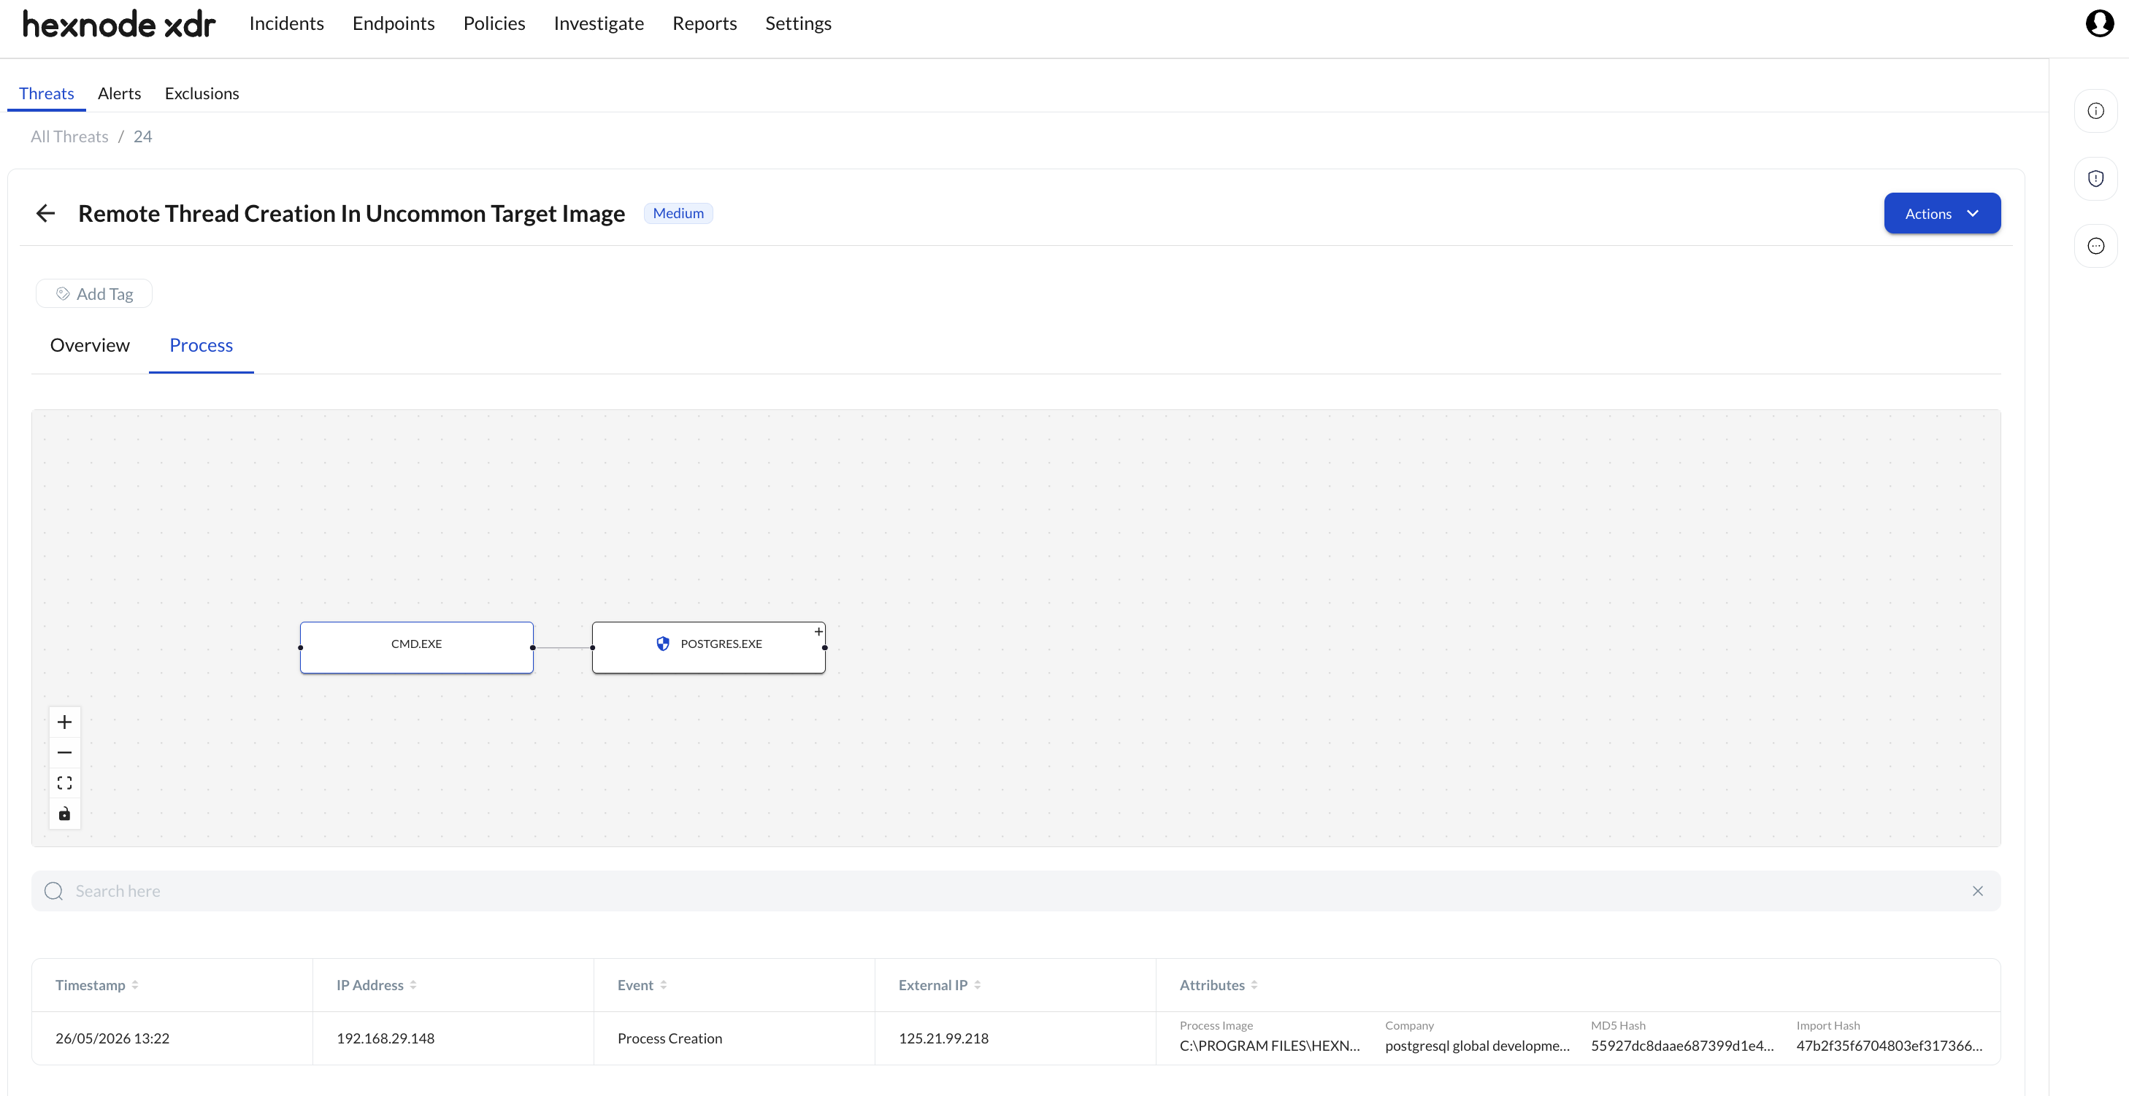This screenshot has width=2129, height=1096.
Task: Select the POSTGRES.EXE process node
Action: click(x=709, y=647)
